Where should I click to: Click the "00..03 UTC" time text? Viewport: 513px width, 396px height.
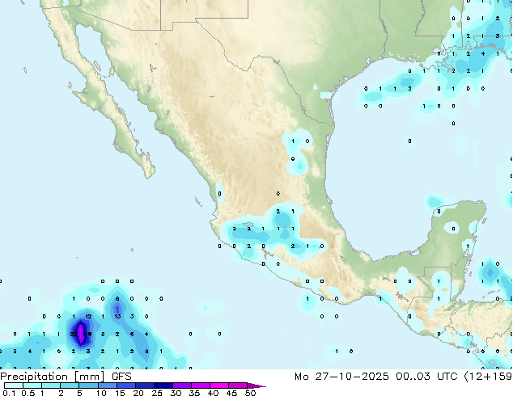(x=426, y=377)
